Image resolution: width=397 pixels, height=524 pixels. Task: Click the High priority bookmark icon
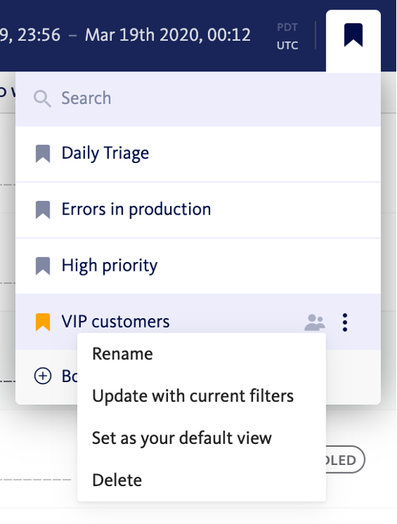[x=43, y=266]
